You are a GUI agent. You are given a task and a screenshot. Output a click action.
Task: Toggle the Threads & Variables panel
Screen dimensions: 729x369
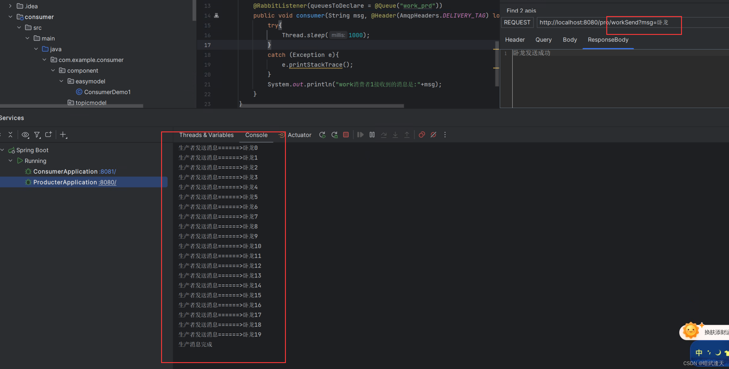pyautogui.click(x=206, y=135)
